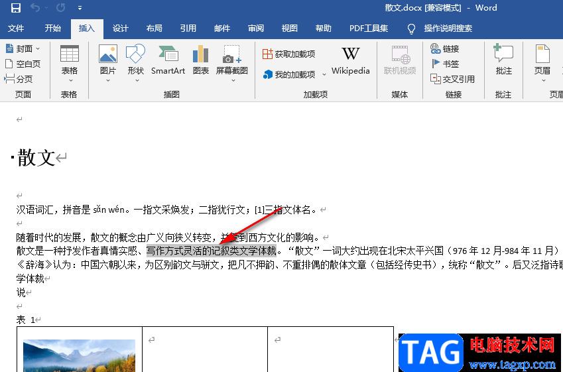Click the 屏幕截图 screenshot icon
The width and height of the screenshot is (563, 372).
pos(231,54)
